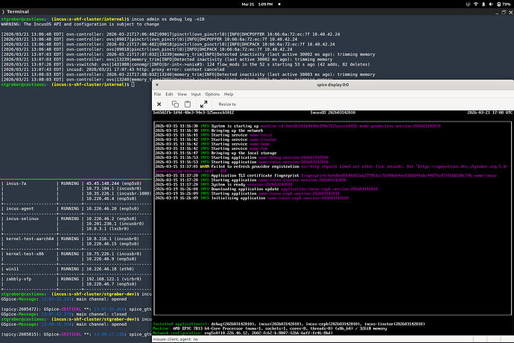
Task: Open the Help menu in spice display
Action: [229, 94]
